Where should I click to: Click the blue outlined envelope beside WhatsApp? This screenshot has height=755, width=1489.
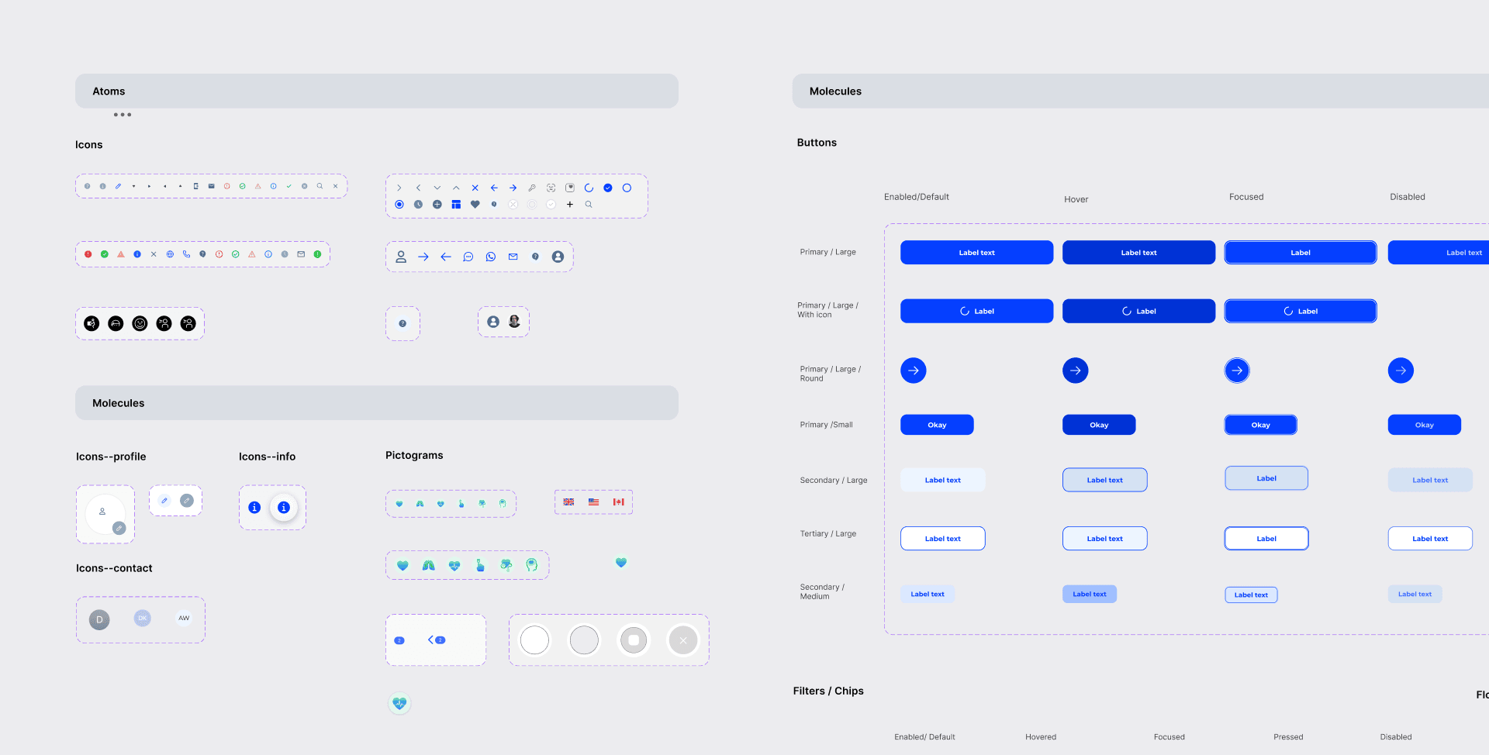point(513,257)
